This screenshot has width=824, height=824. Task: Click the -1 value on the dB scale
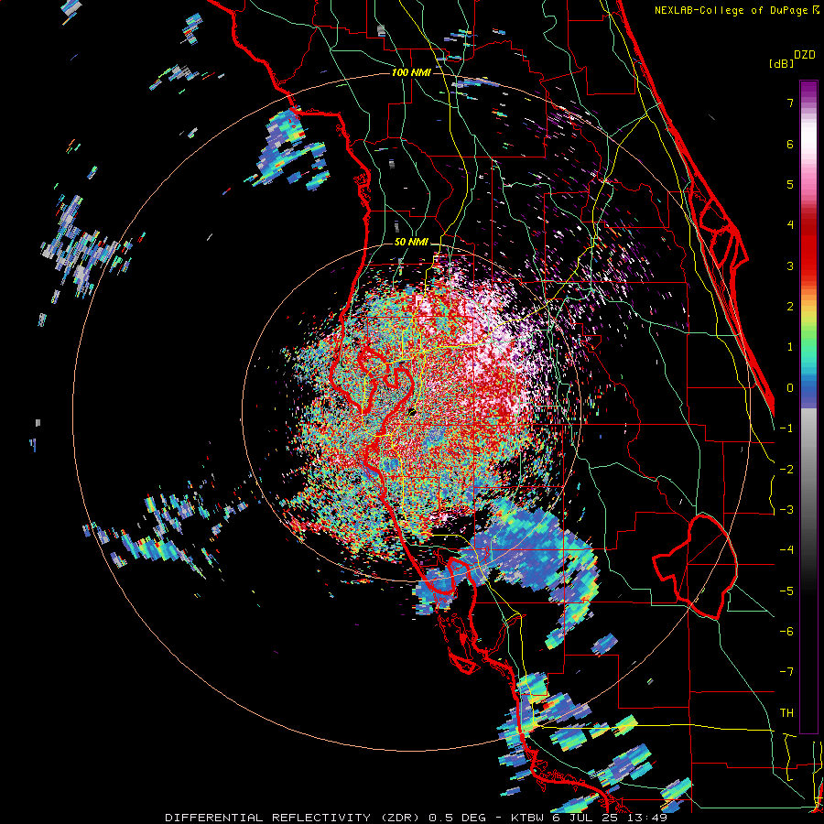click(786, 428)
